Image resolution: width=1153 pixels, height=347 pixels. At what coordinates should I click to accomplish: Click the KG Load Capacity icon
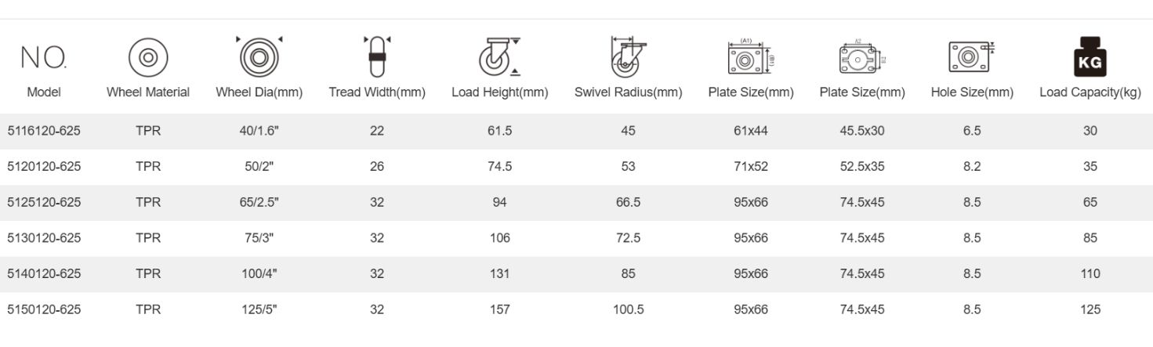(x=1090, y=56)
